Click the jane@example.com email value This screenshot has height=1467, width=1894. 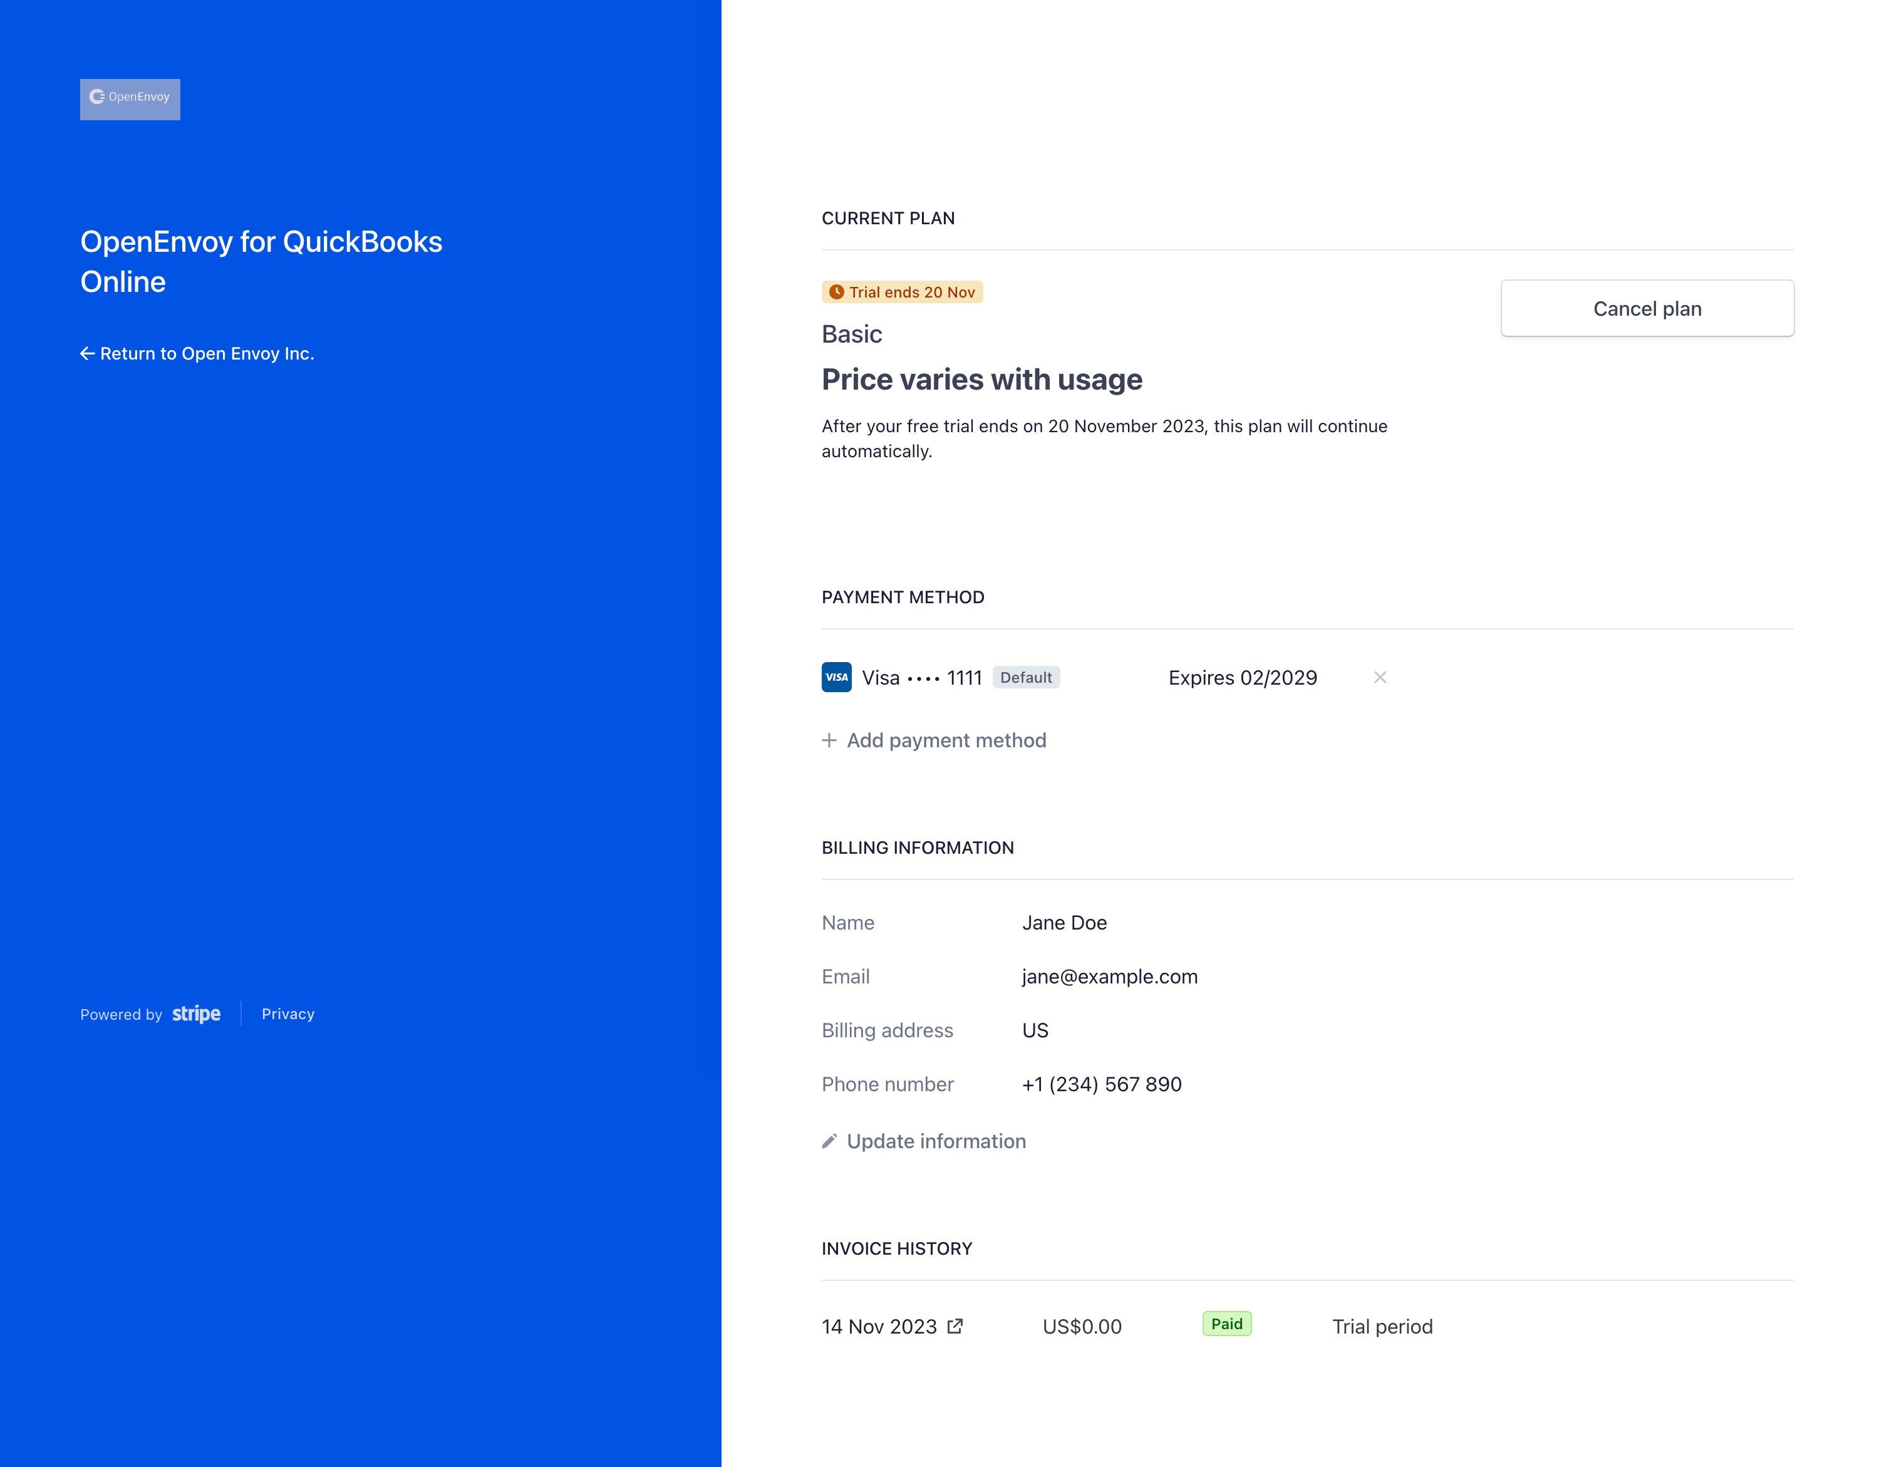(x=1109, y=976)
